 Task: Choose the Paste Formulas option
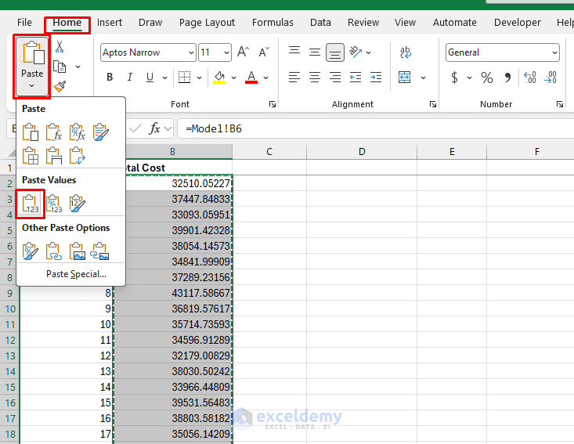[53, 132]
